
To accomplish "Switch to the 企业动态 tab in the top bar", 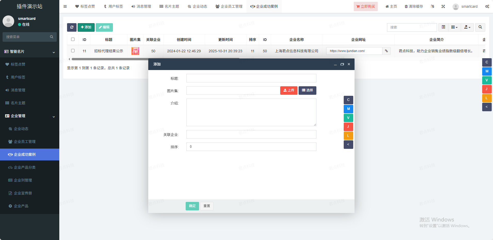I will [197, 6].
